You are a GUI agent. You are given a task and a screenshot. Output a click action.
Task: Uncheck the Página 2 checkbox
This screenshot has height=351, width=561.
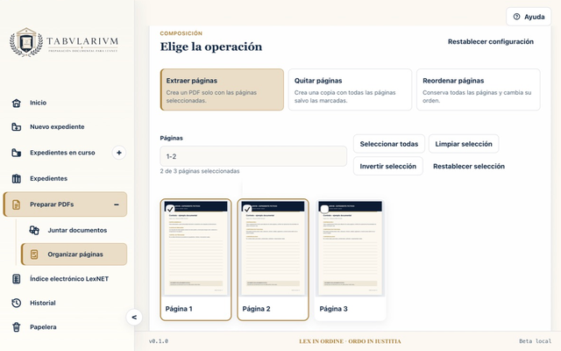point(247,209)
